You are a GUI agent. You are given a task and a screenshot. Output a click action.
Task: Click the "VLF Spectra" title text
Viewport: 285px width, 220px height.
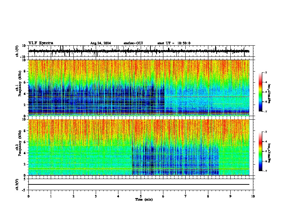tap(41, 43)
